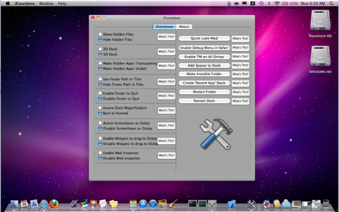Screen dimensions: 339x212
Task: Open Xcode icon in the dock
Action: [232, 204]
